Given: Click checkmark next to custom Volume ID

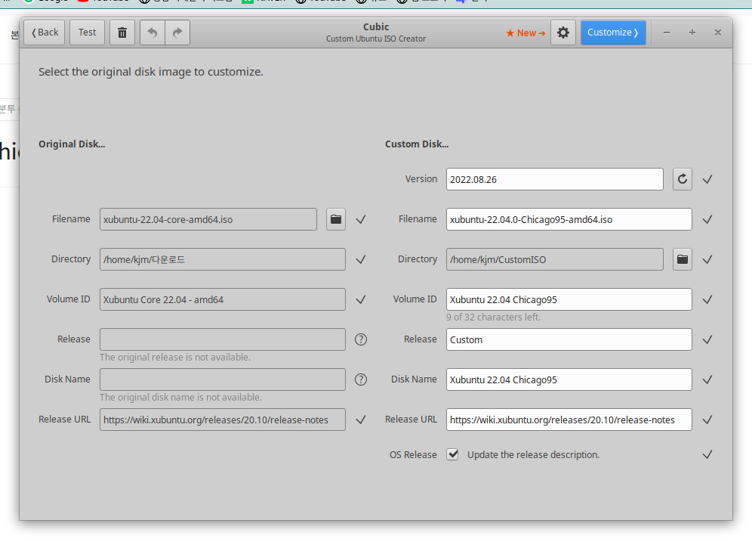Looking at the screenshot, I should (707, 299).
